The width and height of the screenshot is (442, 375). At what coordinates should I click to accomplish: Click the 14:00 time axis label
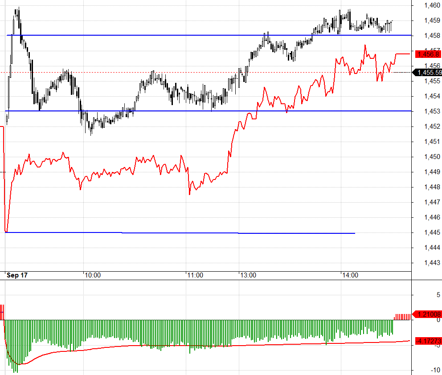tap(350, 275)
